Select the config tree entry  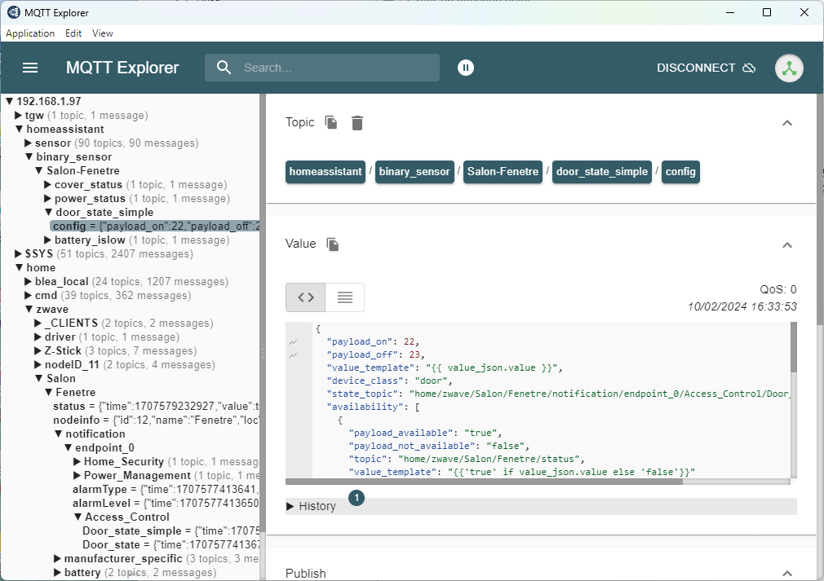[155, 227]
